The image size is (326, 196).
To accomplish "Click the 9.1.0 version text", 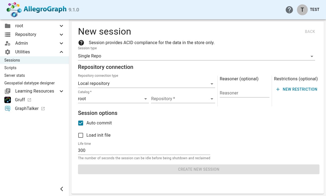I will point(74,10).
